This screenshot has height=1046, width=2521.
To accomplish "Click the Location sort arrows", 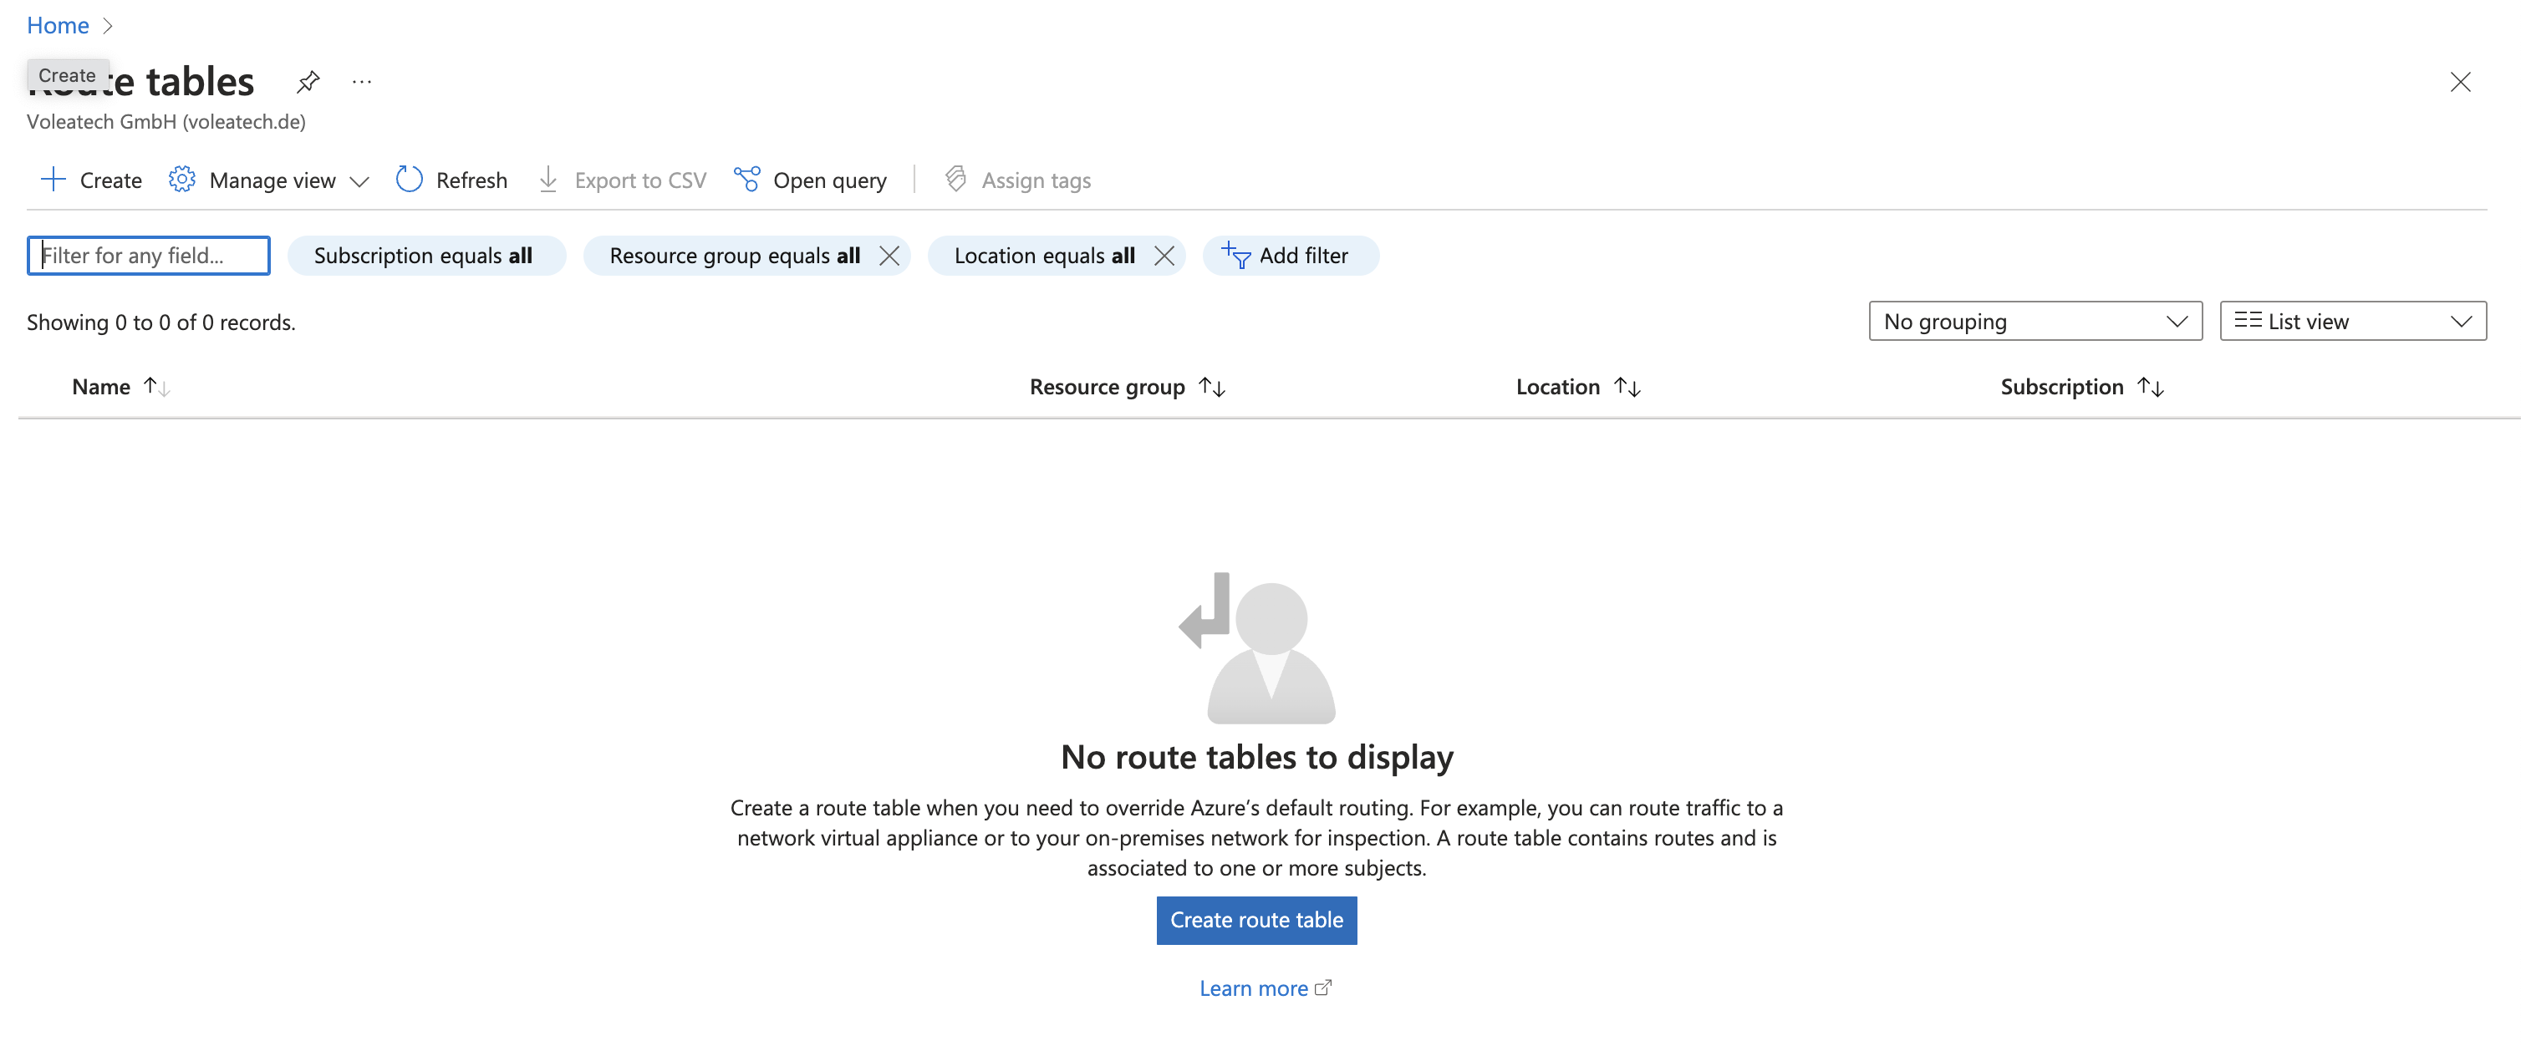I will click(1627, 387).
